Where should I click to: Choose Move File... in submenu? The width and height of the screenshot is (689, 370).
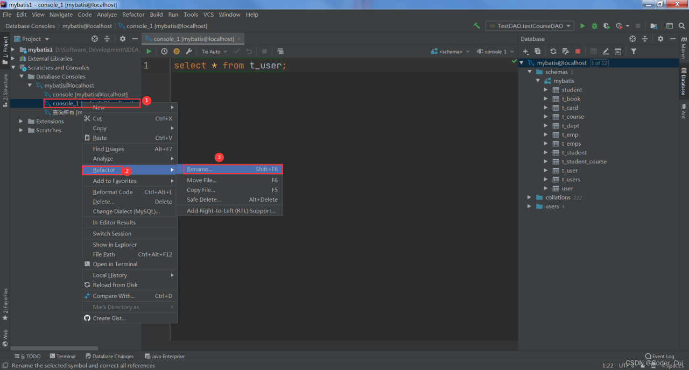tap(230, 180)
